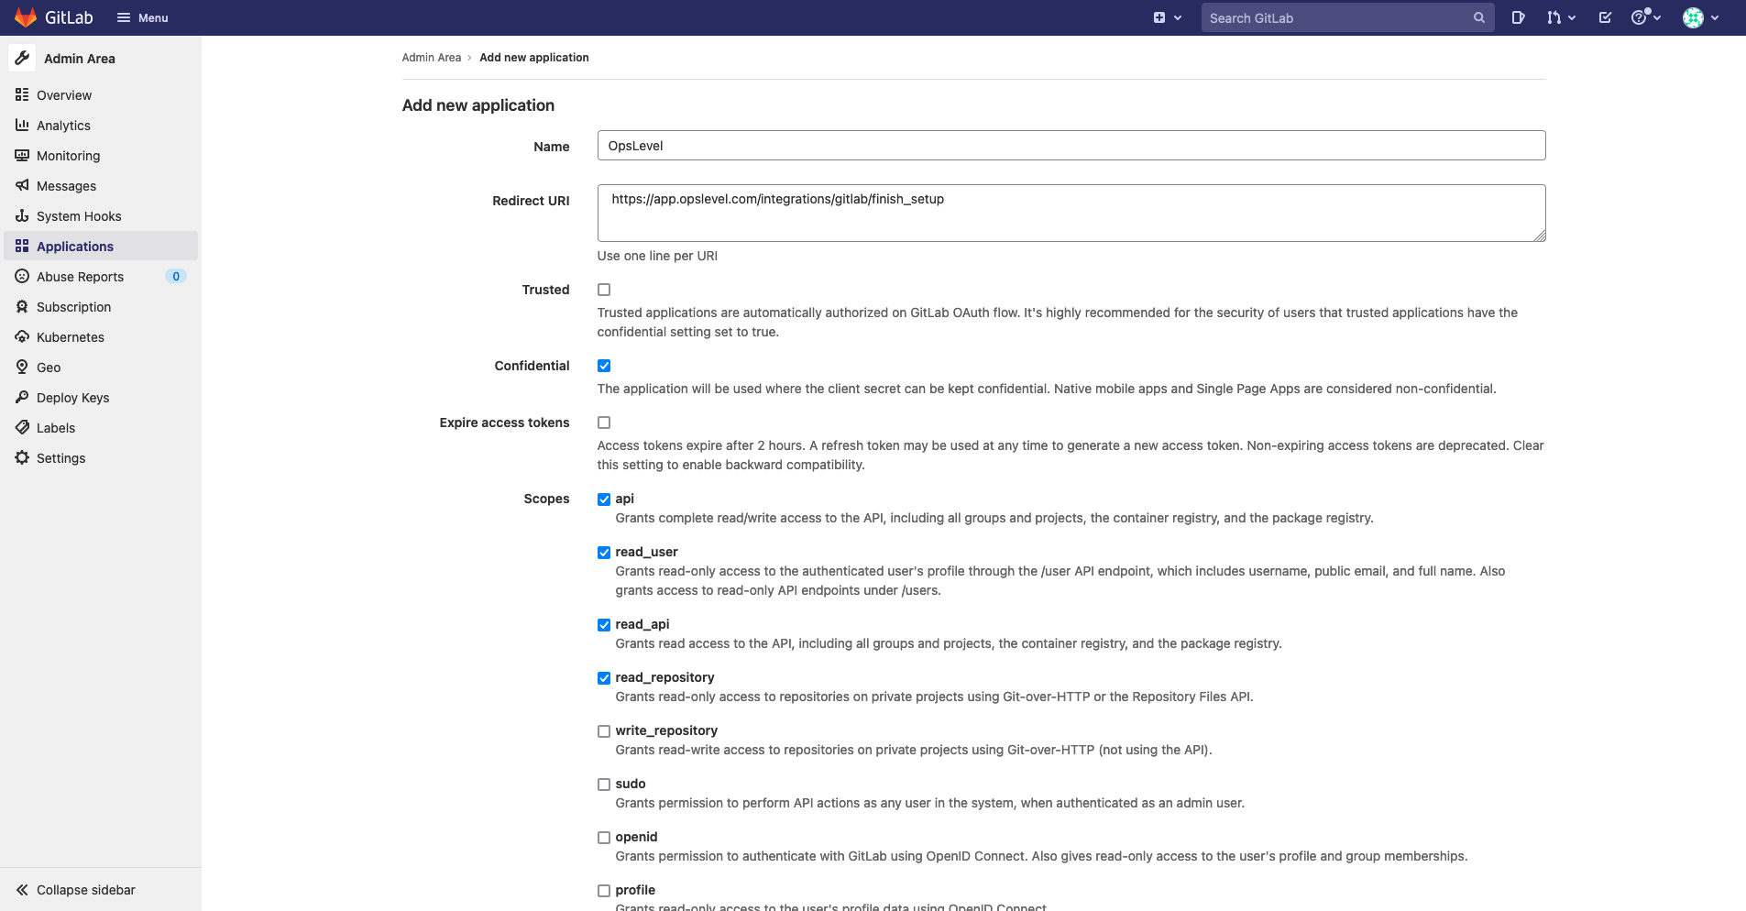
Task: Click the Monitoring monitor icon
Action: (22, 155)
